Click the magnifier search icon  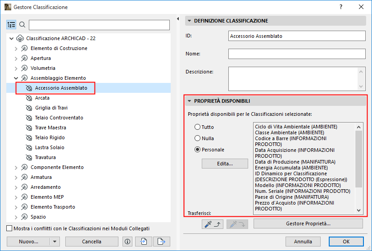point(23,24)
